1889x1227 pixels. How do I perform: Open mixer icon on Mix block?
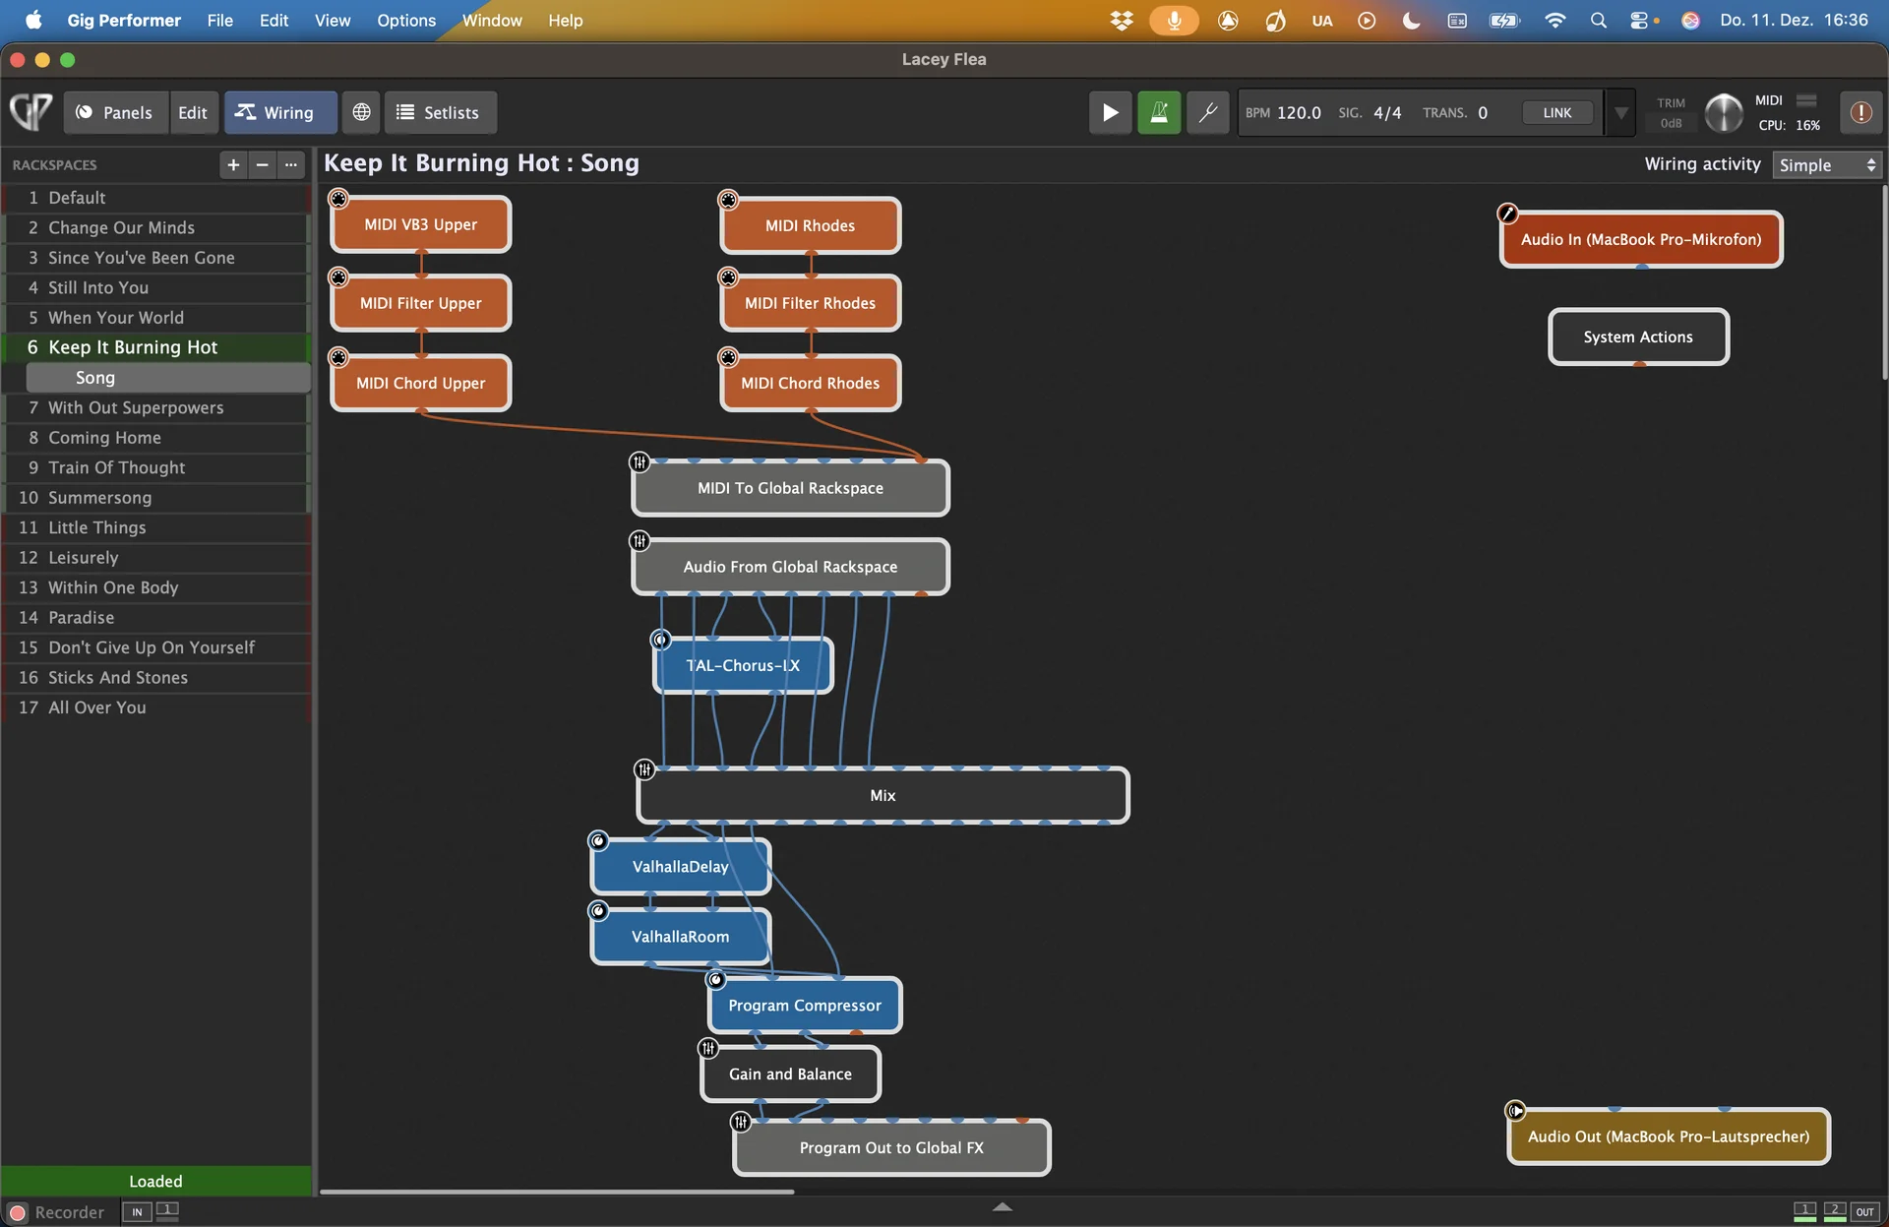[x=644, y=768]
